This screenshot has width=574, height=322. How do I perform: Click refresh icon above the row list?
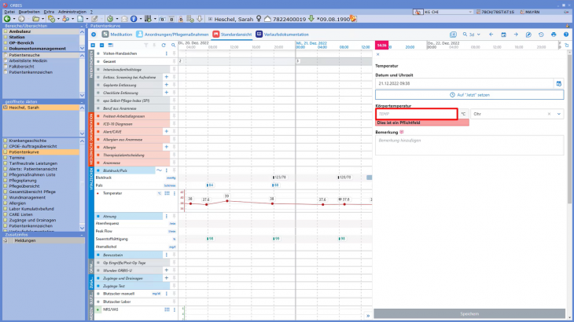tap(163, 46)
